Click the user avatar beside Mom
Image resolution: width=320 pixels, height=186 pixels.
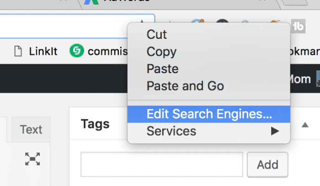(318, 79)
